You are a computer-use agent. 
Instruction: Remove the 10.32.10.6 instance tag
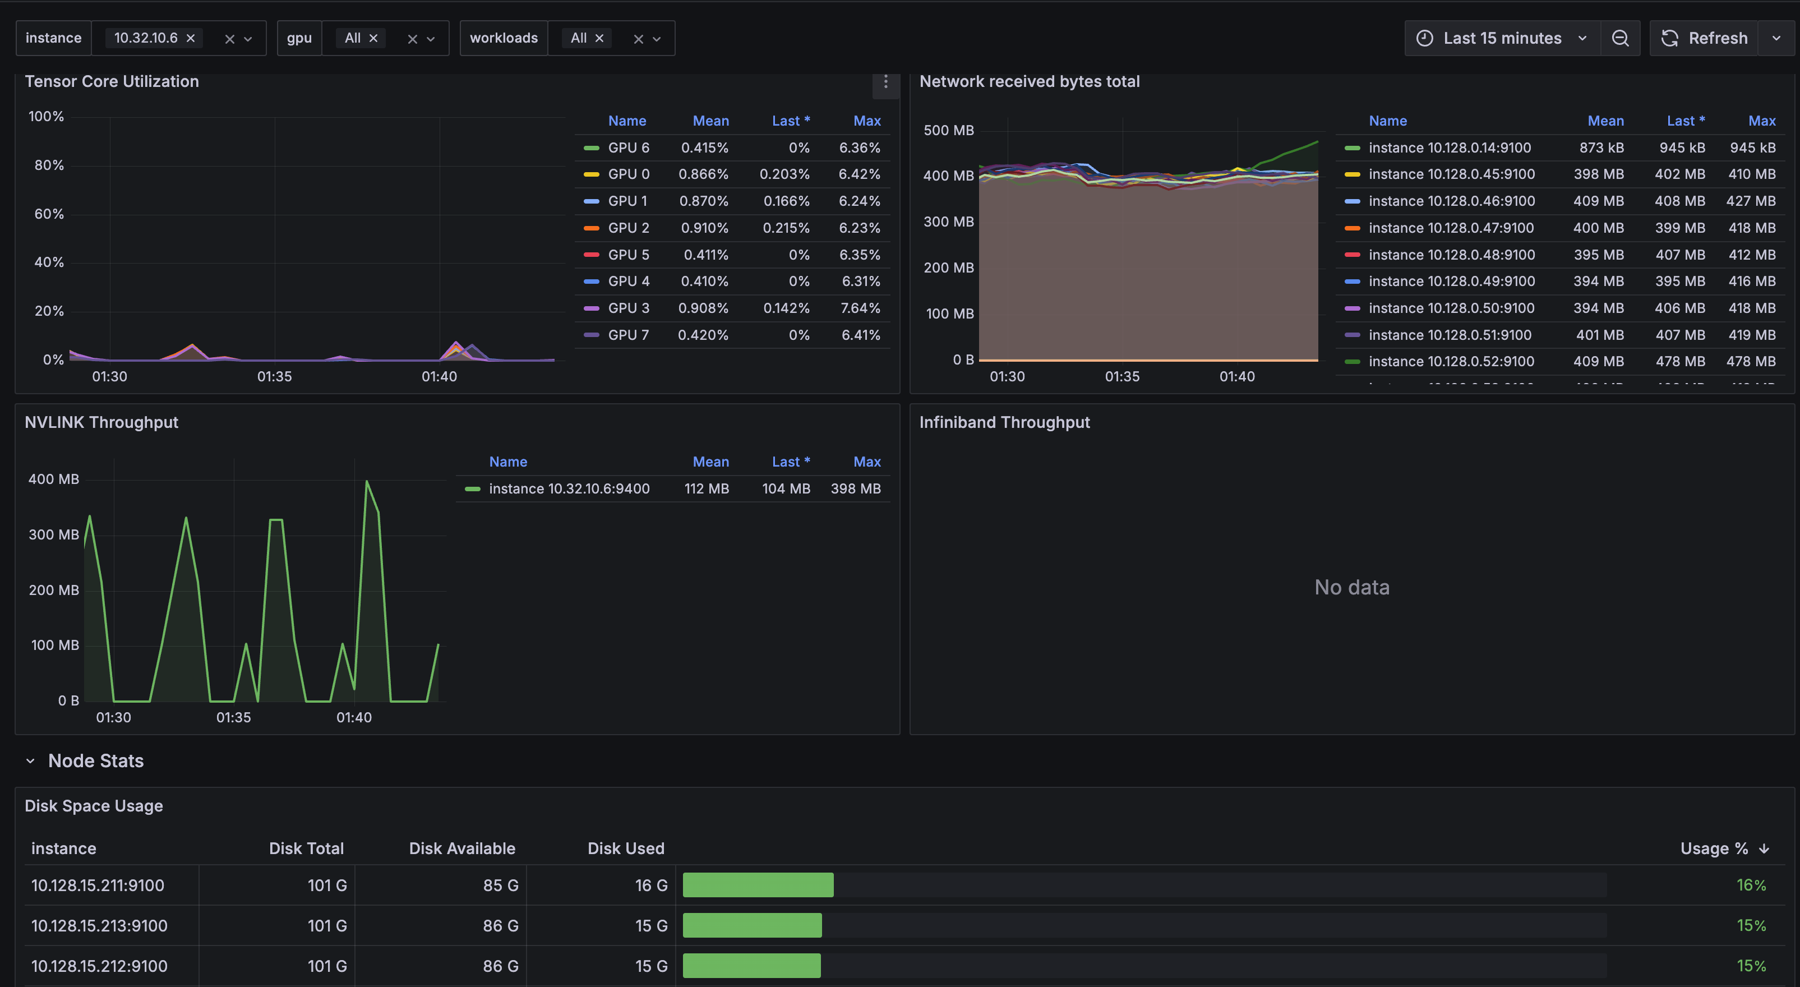click(190, 38)
